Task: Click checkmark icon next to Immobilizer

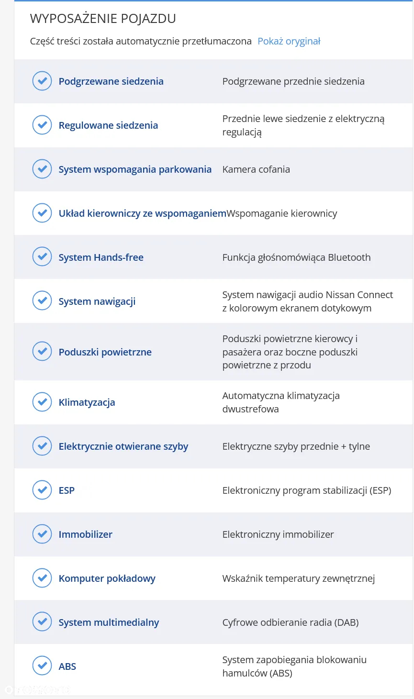Action: coord(42,534)
